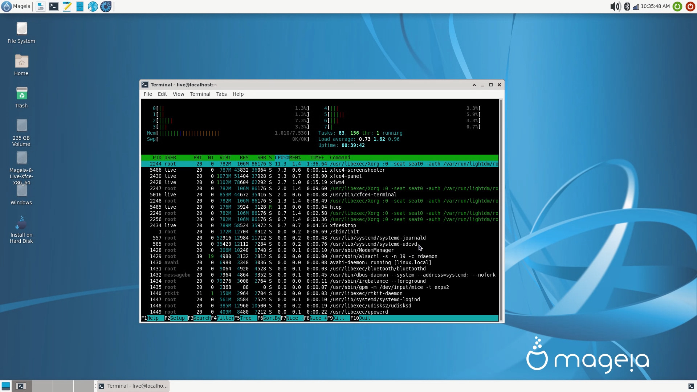Open the File menu in Terminal
Image resolution: width=697 pixels, height=392 pixels.
point(147,94)
